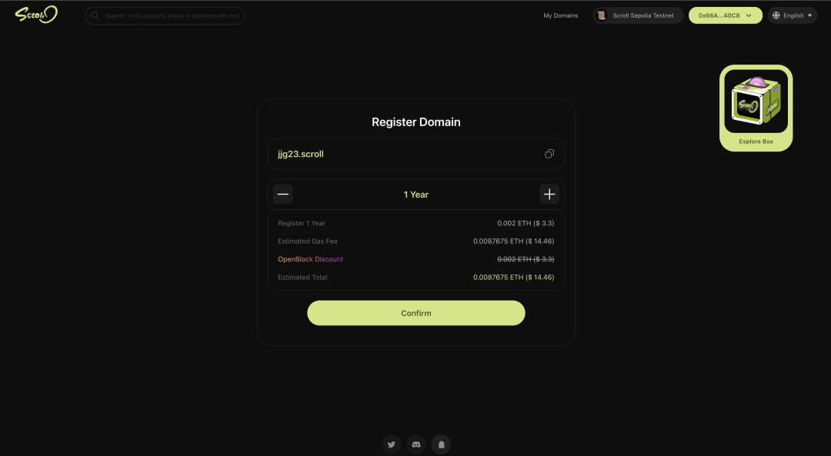Click the Estimated Total label
Viewport: 831px width, 456px height.
point(302,277)
